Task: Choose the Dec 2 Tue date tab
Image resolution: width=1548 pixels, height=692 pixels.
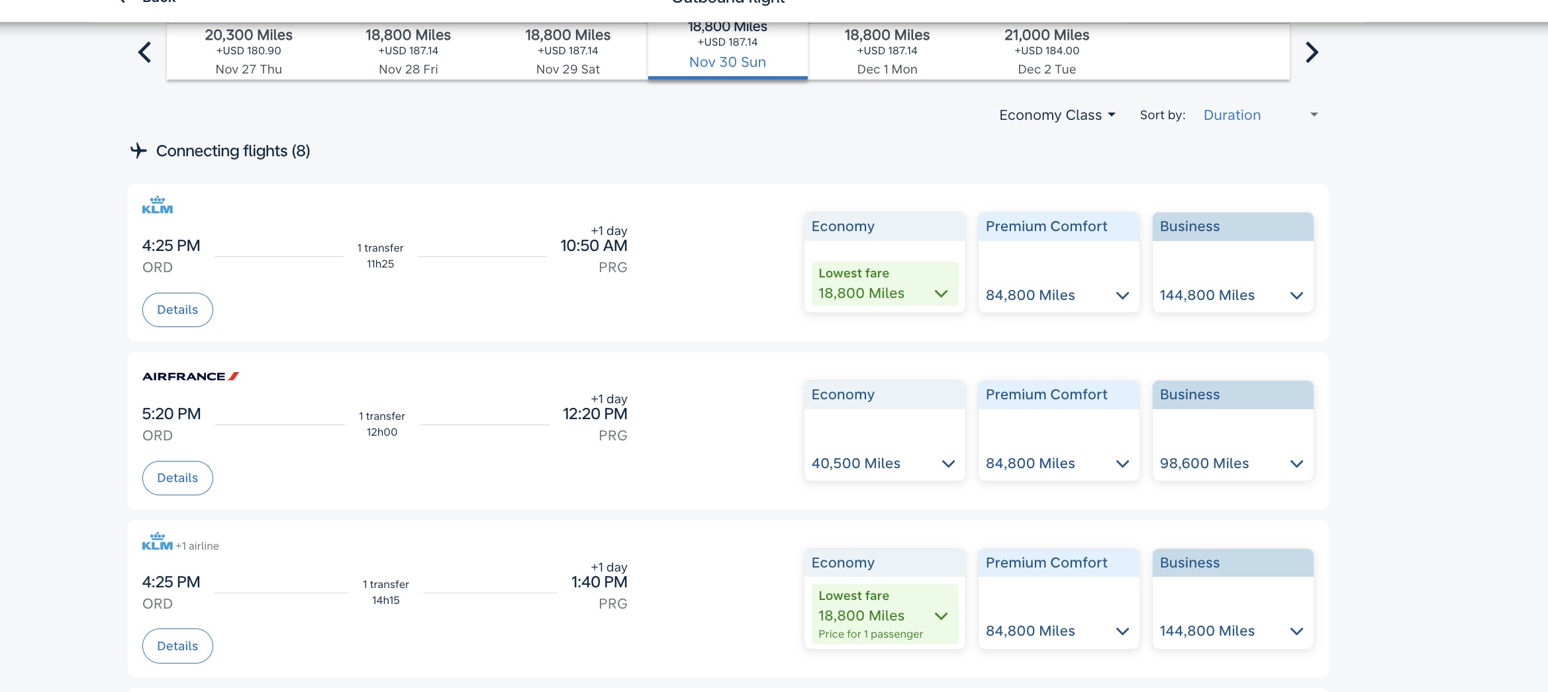Action: [x=1046, y=52]
